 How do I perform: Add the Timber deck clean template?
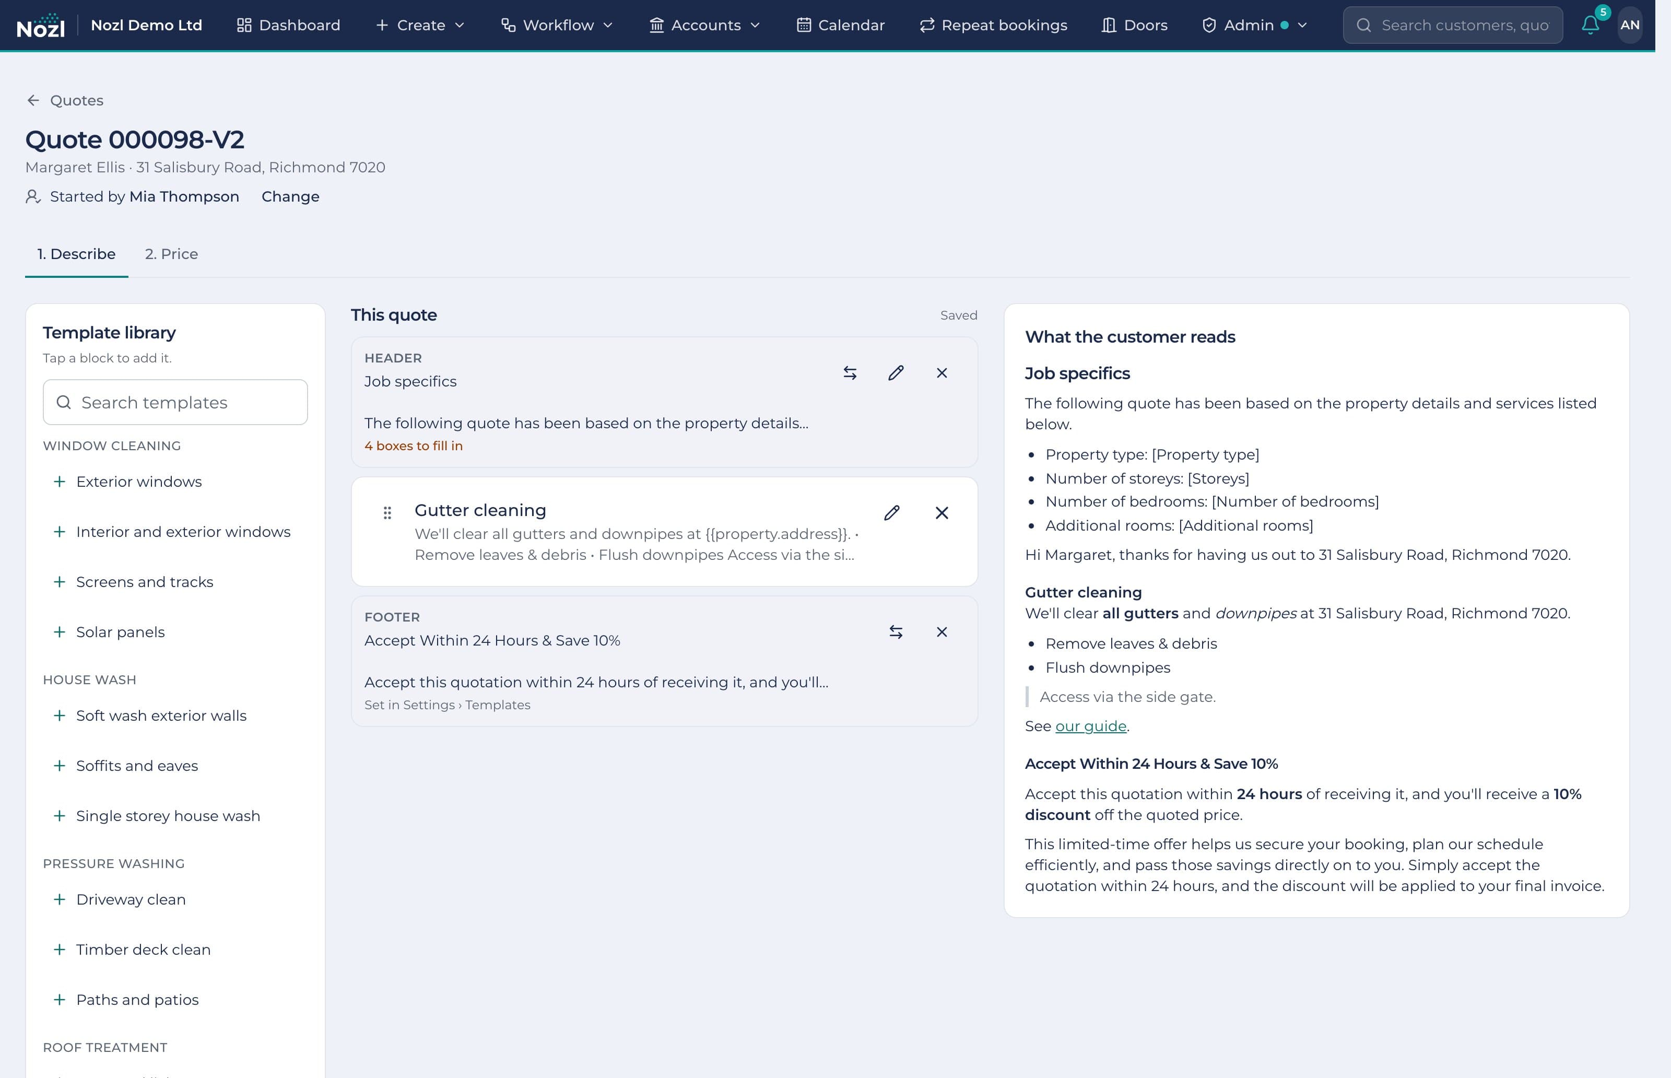coord(175,950)
